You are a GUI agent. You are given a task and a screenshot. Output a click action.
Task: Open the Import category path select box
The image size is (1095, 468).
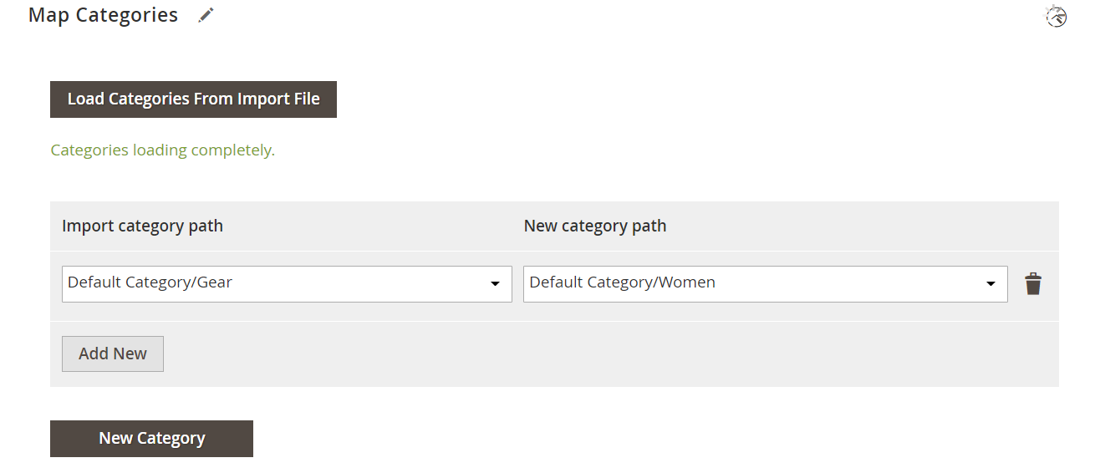coord(287,284)
